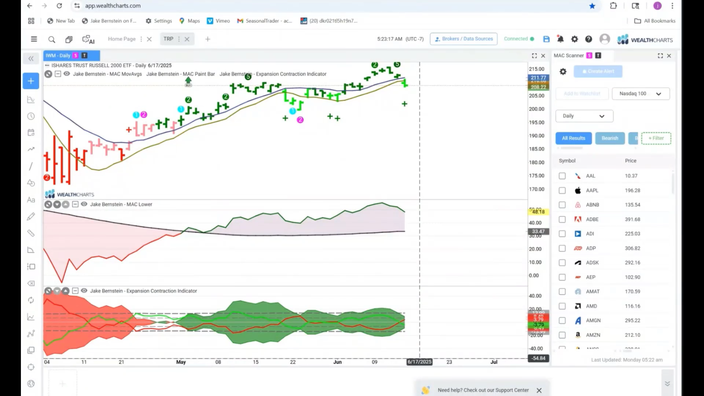Maximize the IWM chart panel
Image resolution: width=704 pixels, height=396 pixels.
click(x=534, y=56)
